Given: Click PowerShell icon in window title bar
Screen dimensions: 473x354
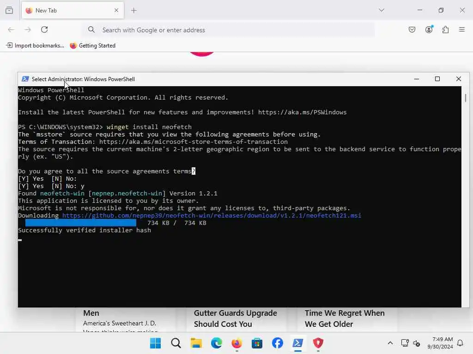Looking at the screenshot, I should [x=25, y=79].
